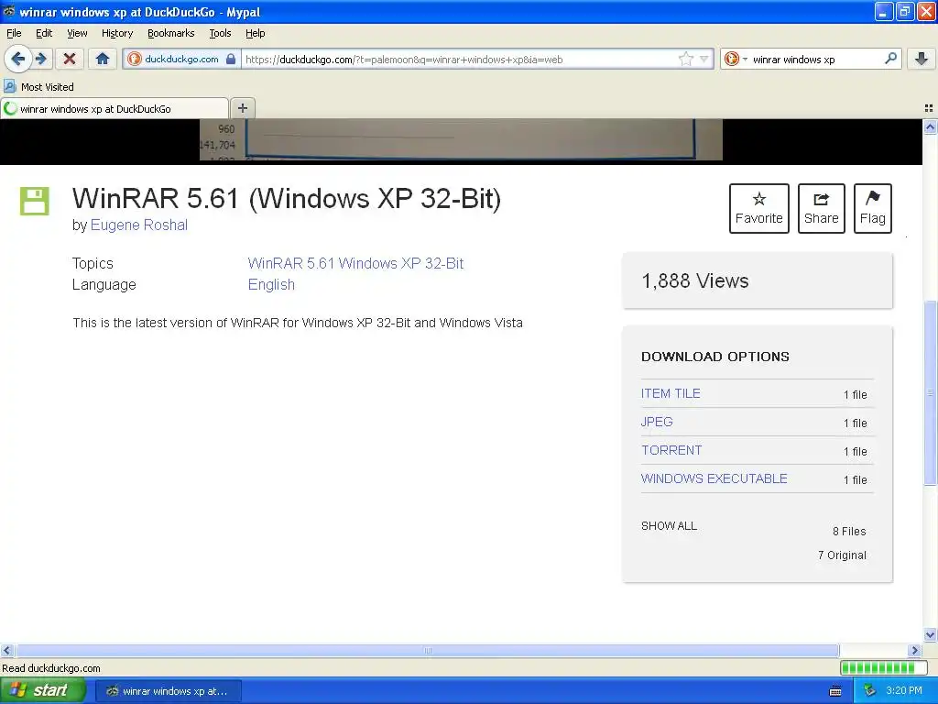Click the DOWNLOAD OPTIONS heading
This screenshot has height=704, width=938.
(x=714, y=357)
